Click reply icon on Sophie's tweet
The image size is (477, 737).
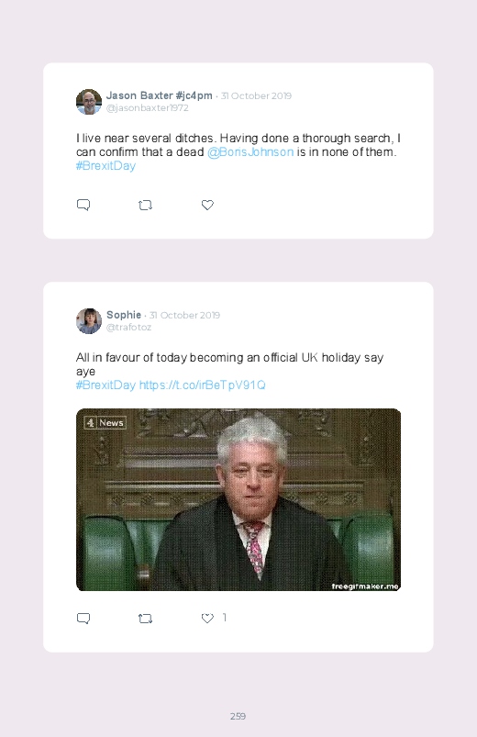coord(83,618)
